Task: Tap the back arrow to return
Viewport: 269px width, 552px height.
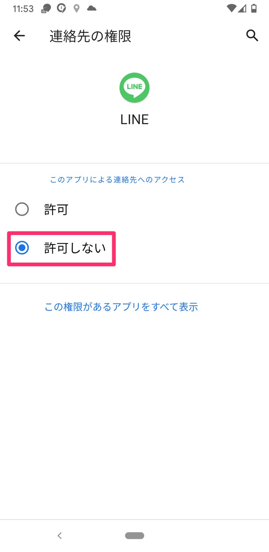Action: coord(19,36)
